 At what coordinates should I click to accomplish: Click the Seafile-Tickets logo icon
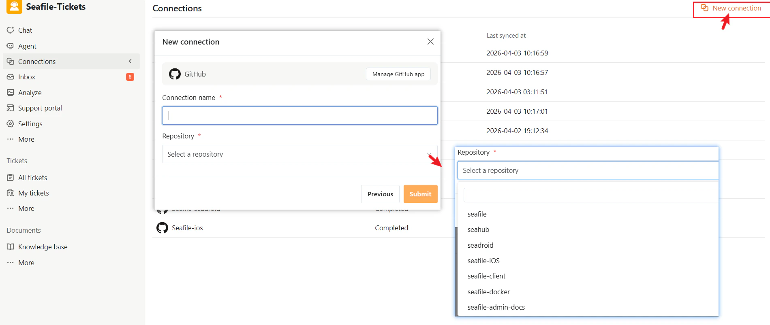[14, 6]
